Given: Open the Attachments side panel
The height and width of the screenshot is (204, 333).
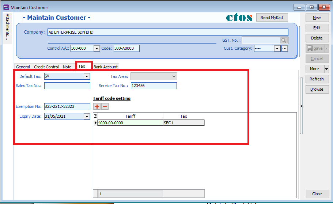Looking at the screenshot, I should pos(7,27).
